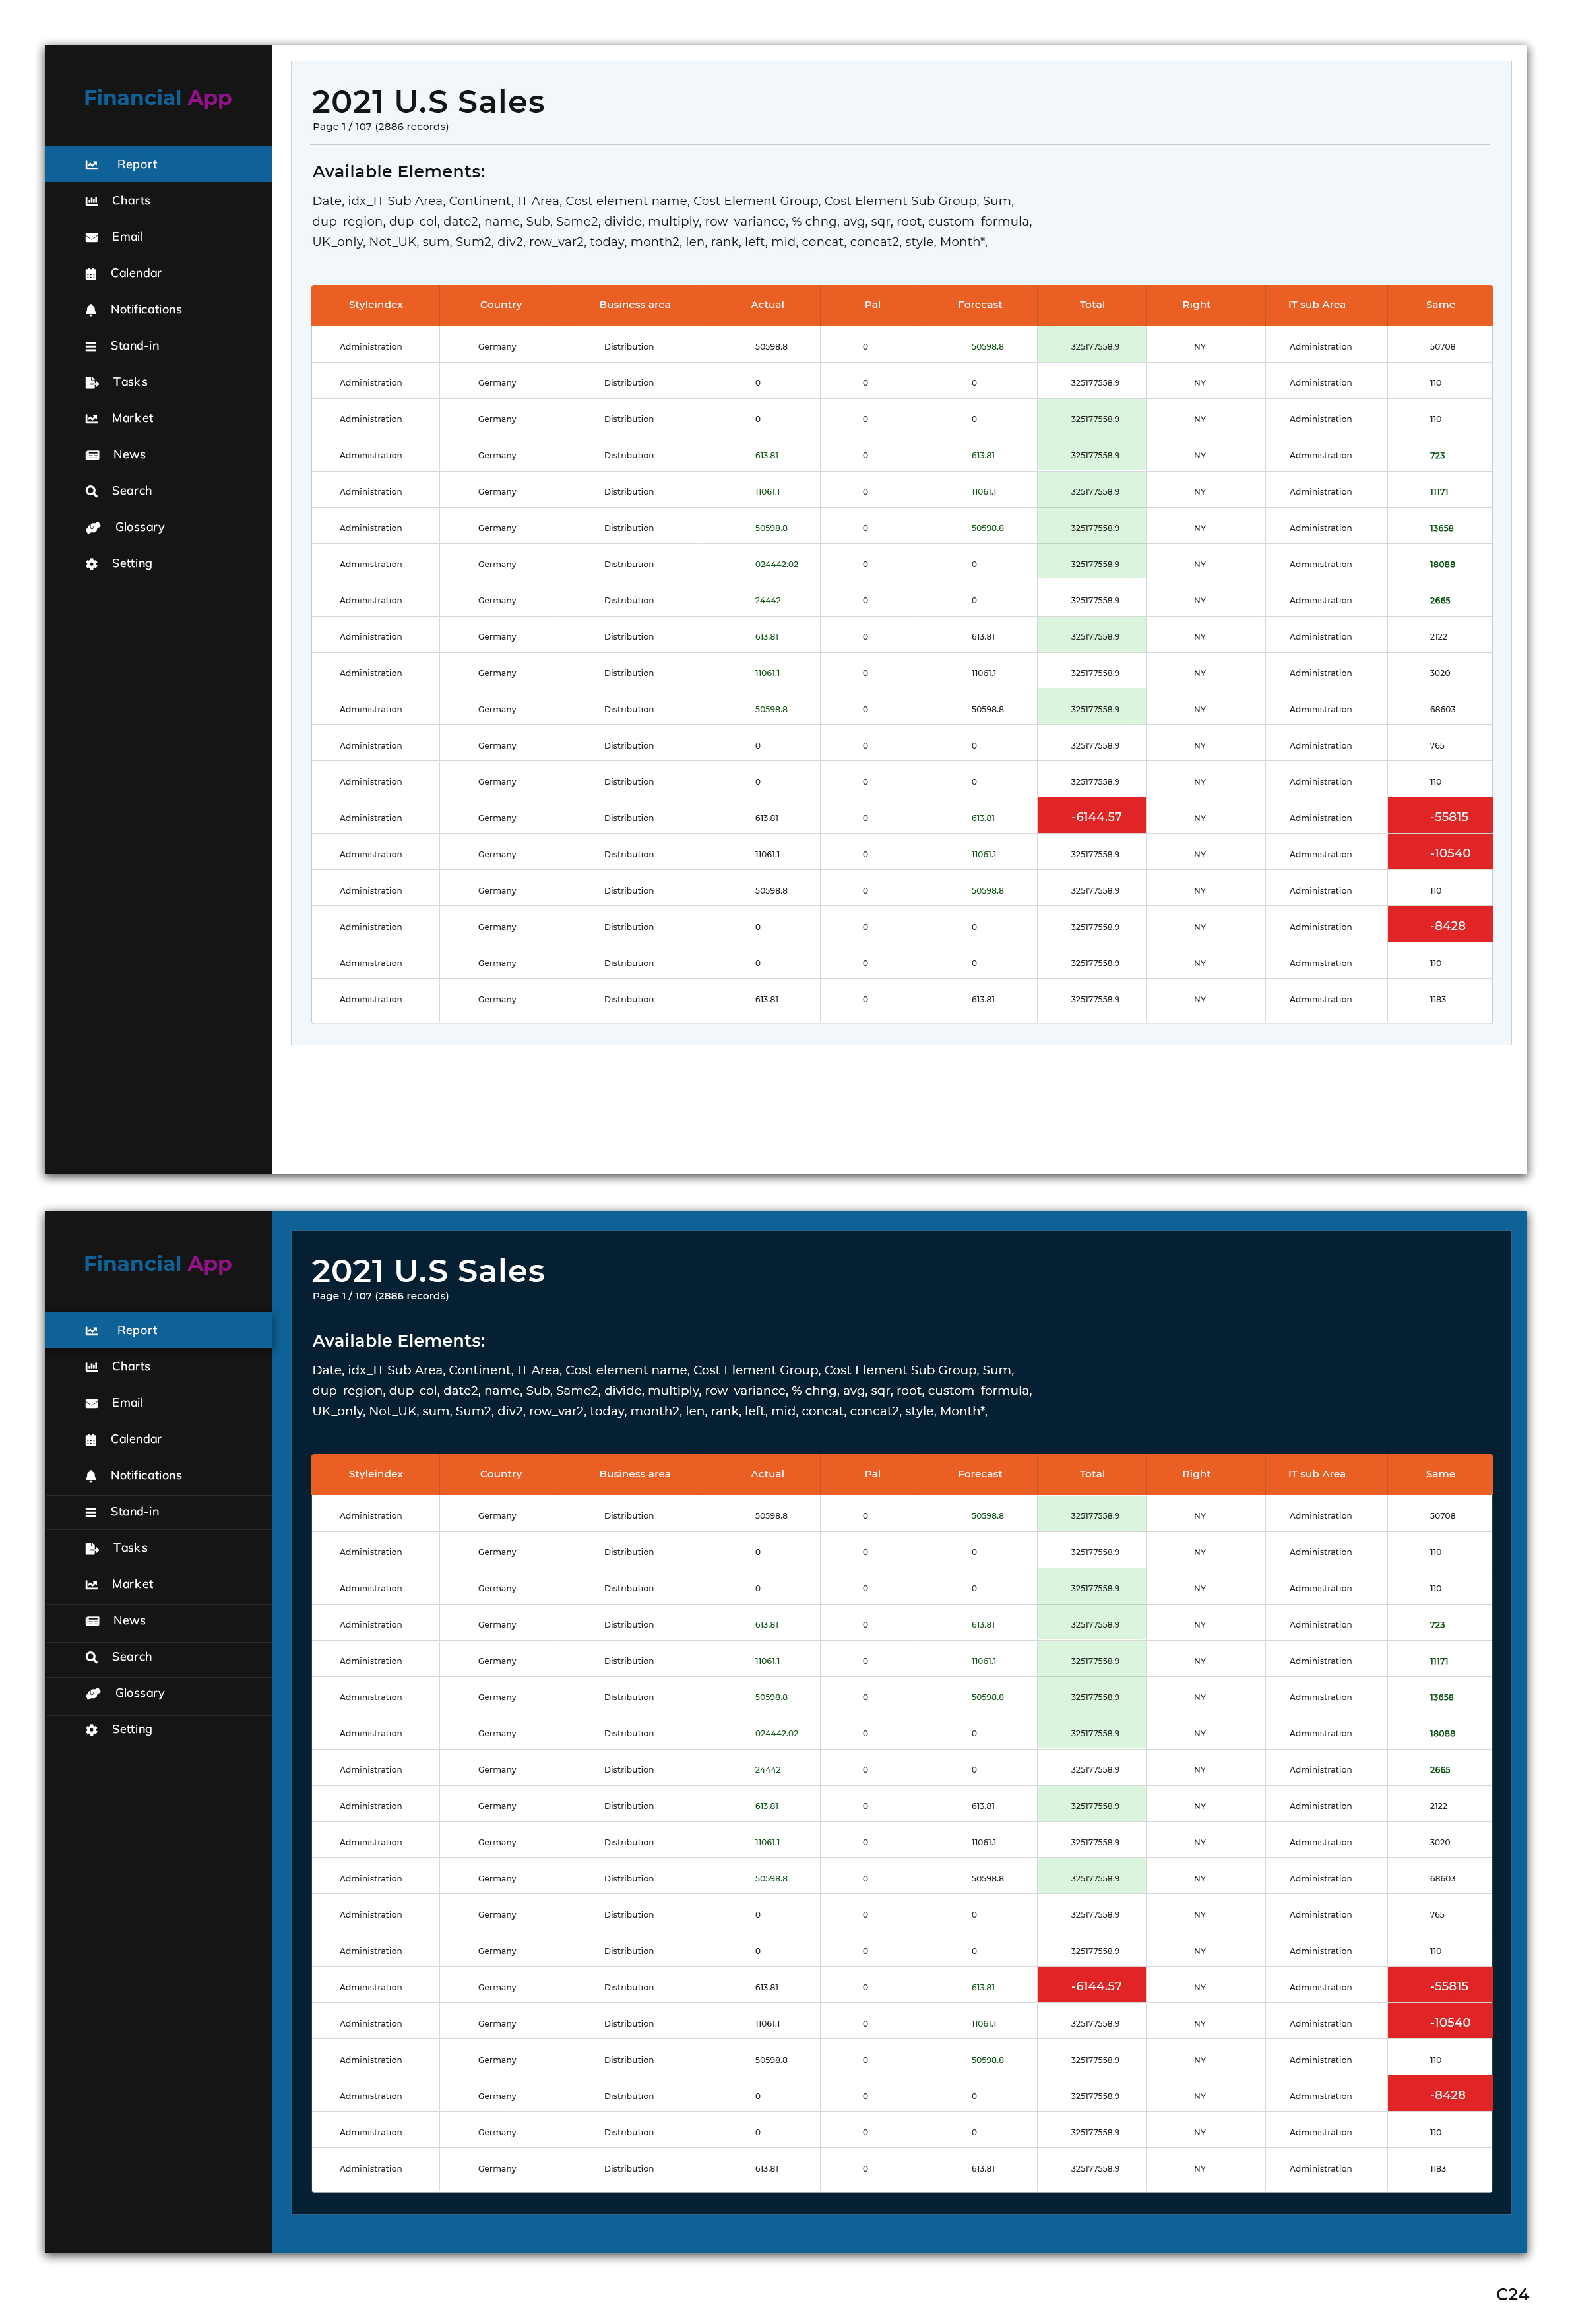The image size is (1572, 2324).
Task: Click the Notifications bell icon in light-theme sidebar
Action: [91, 310]
